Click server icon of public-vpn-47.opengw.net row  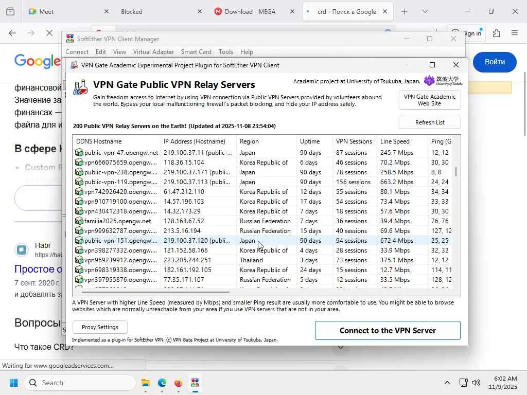tap(79, 152)
